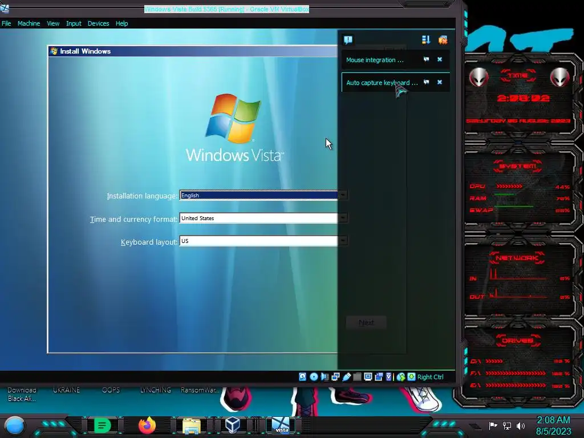Image resolution: width=584 pixels, height=438 pixels.
Task: Open the Action Center flag tray icon
Action: click(x=493, y=425)
